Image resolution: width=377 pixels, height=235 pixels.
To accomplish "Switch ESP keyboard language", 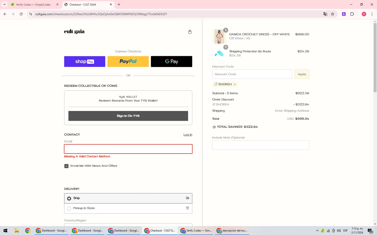I will [346, 231].
